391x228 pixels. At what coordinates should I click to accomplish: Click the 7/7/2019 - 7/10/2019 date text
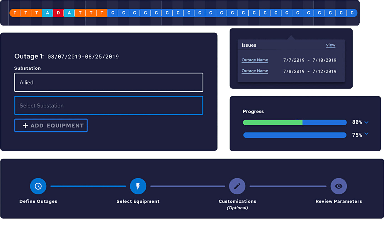tap(310, 60)
